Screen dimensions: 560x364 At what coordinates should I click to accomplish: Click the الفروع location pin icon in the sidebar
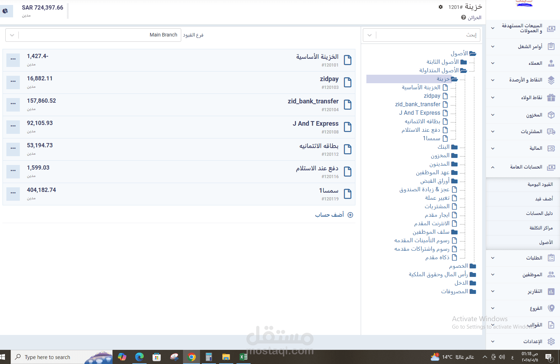[x=551, y=308]
